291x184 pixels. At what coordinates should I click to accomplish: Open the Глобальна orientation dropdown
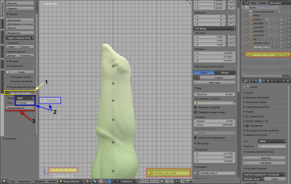tap(128, 181)
